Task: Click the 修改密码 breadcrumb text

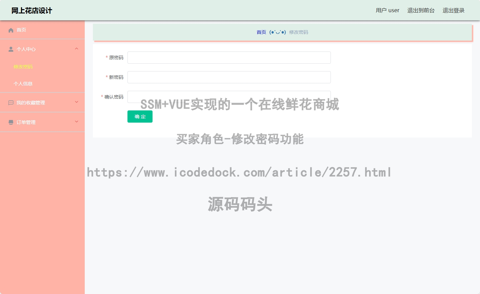Action: click(299, 32)
